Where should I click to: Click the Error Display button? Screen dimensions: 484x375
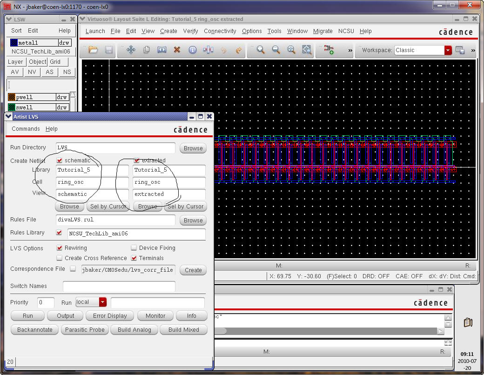point(110,315)
